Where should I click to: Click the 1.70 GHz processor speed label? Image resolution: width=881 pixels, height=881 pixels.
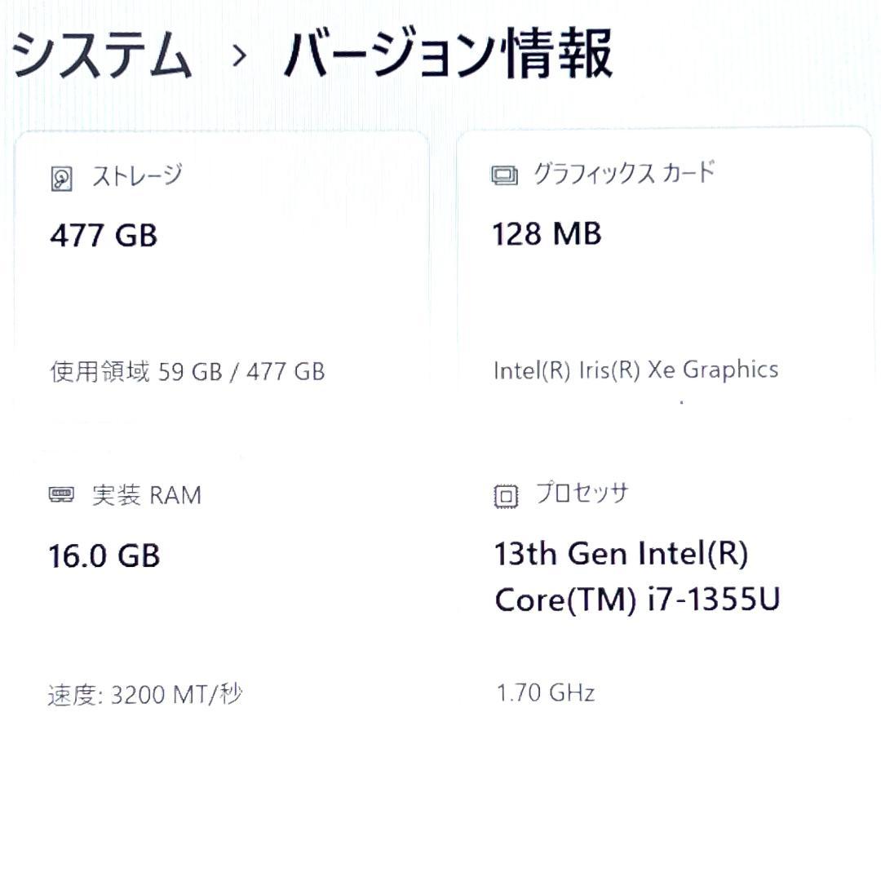tap(546, 693)
